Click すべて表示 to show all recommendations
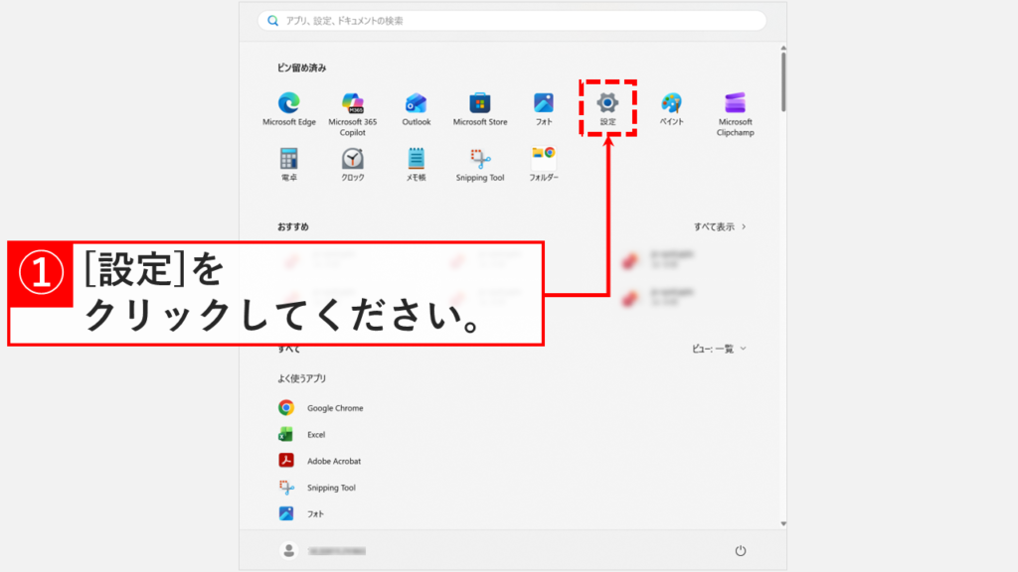Image resolution: width=1018 pixels, height=572 pixels. (x=720, y=227)
